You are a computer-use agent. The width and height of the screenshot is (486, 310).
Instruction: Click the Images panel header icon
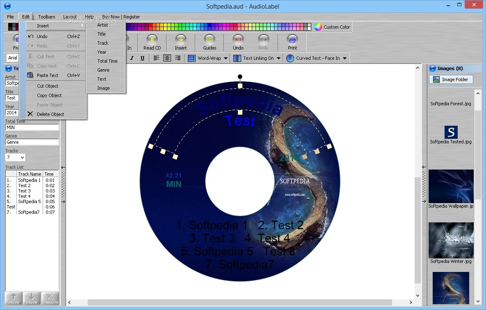433,68
